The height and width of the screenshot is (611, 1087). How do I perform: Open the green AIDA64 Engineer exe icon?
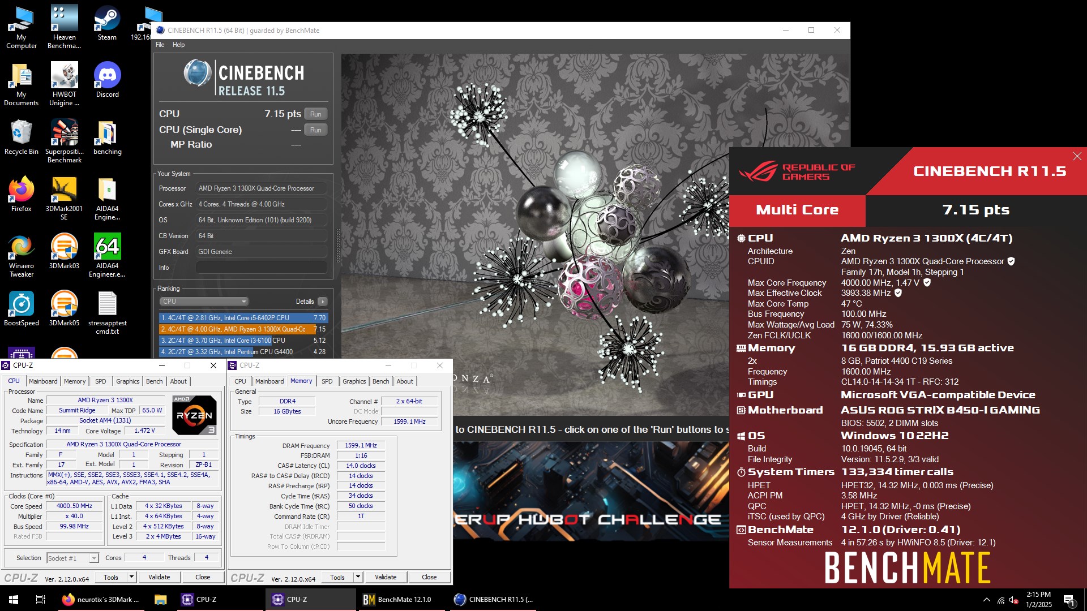pos(107,255)
